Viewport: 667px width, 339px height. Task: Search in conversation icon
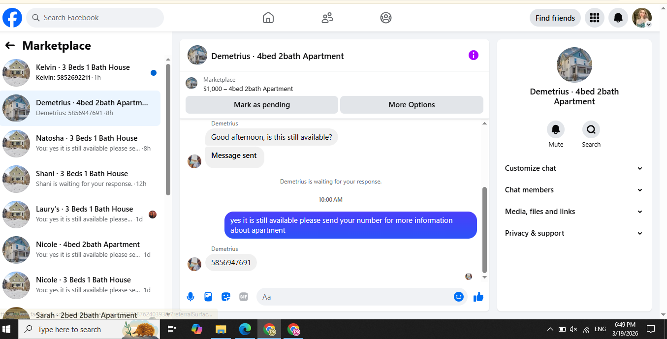click(x=591, y=129)
